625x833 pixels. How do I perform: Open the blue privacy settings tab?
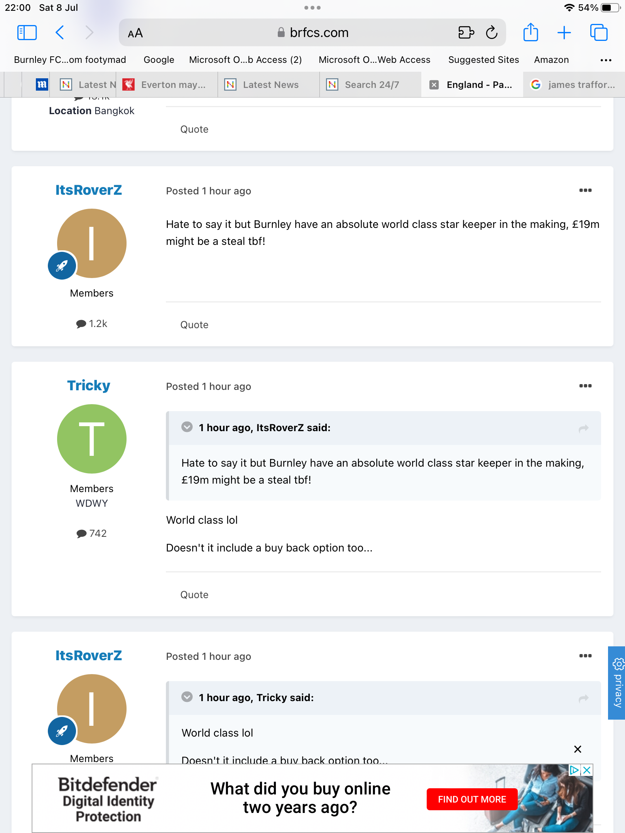[618, 683]
